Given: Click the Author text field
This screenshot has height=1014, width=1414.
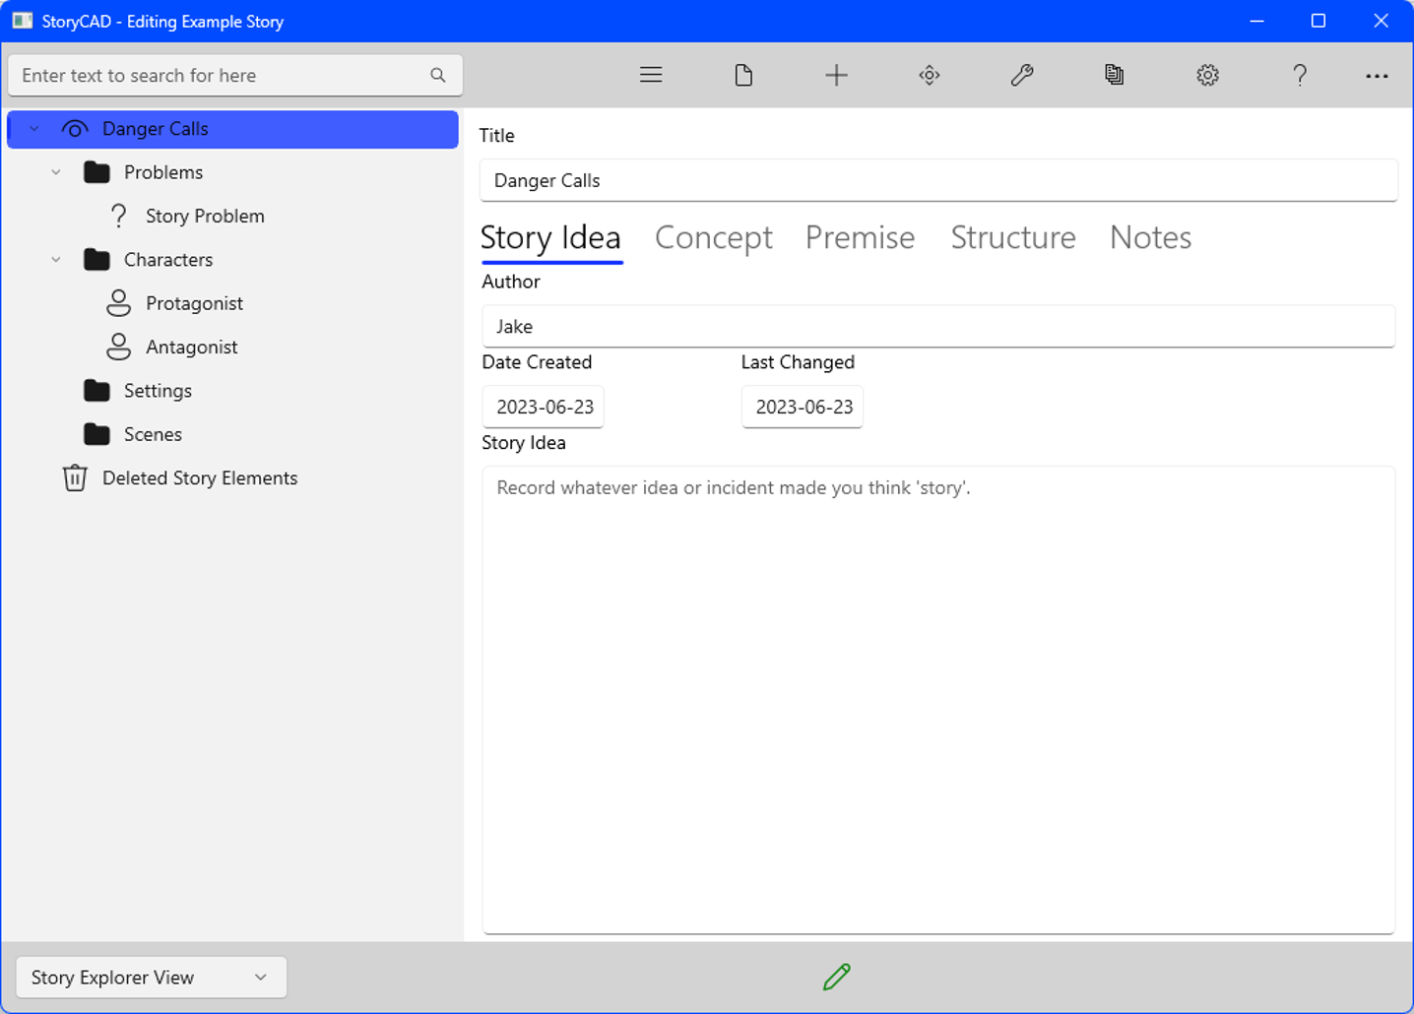Looking at the screenshot, I should pos(937,326).
